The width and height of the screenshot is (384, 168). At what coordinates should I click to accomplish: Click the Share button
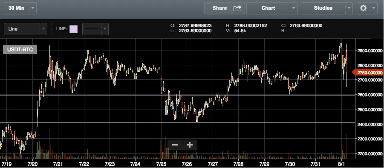224,8
